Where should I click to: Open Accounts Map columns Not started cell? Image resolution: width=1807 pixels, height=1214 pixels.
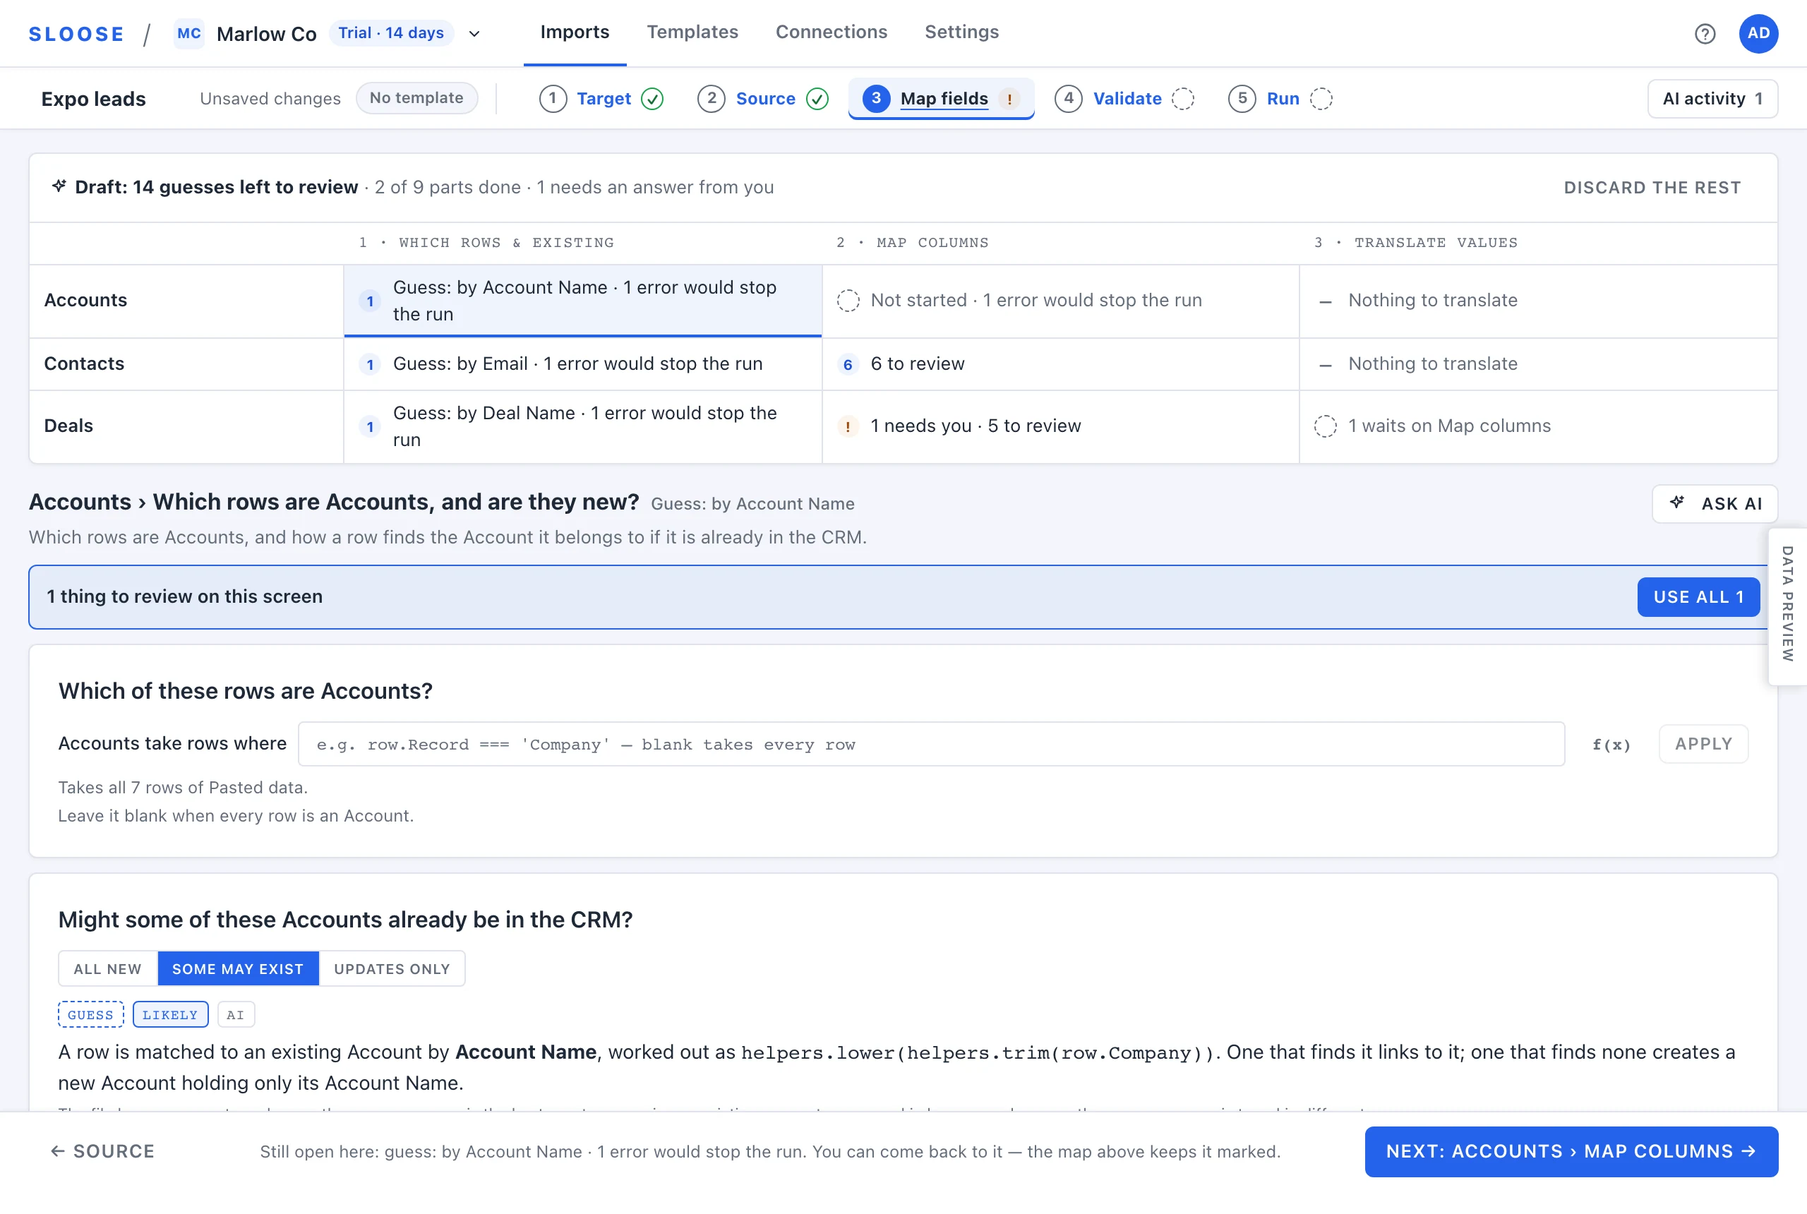point(1060,301)
